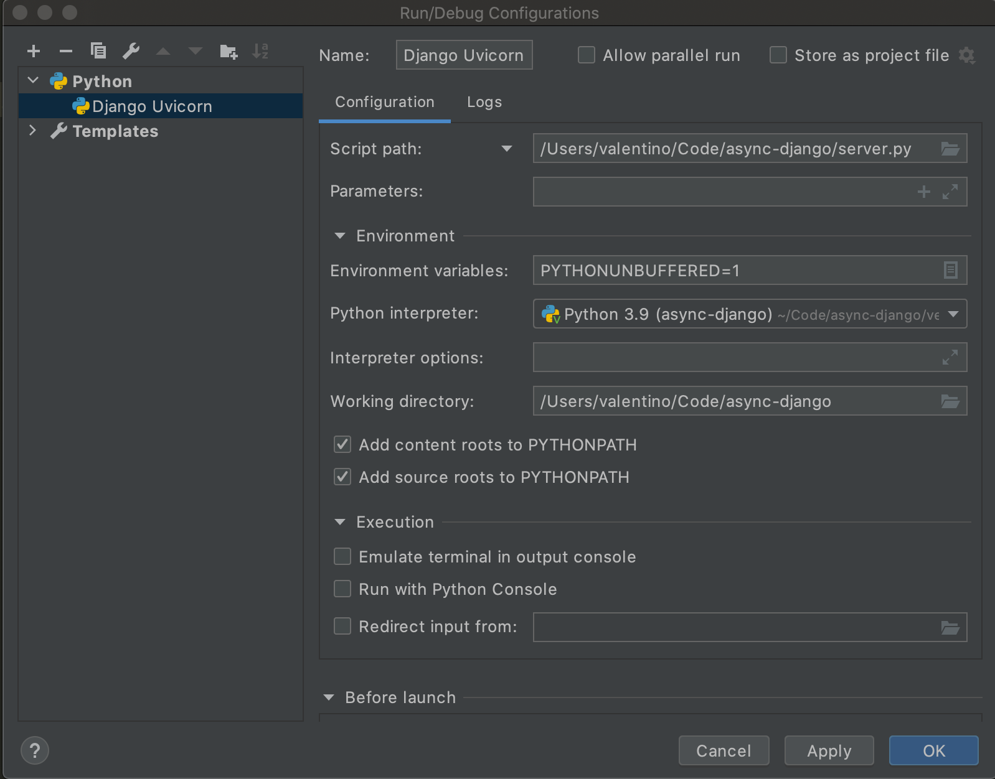Collapse the Python group in the tree
This screenshot has width=995, height=779.
[x=34, y=80]
